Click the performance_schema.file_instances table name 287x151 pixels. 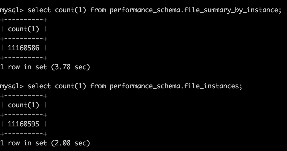[175, 86]
